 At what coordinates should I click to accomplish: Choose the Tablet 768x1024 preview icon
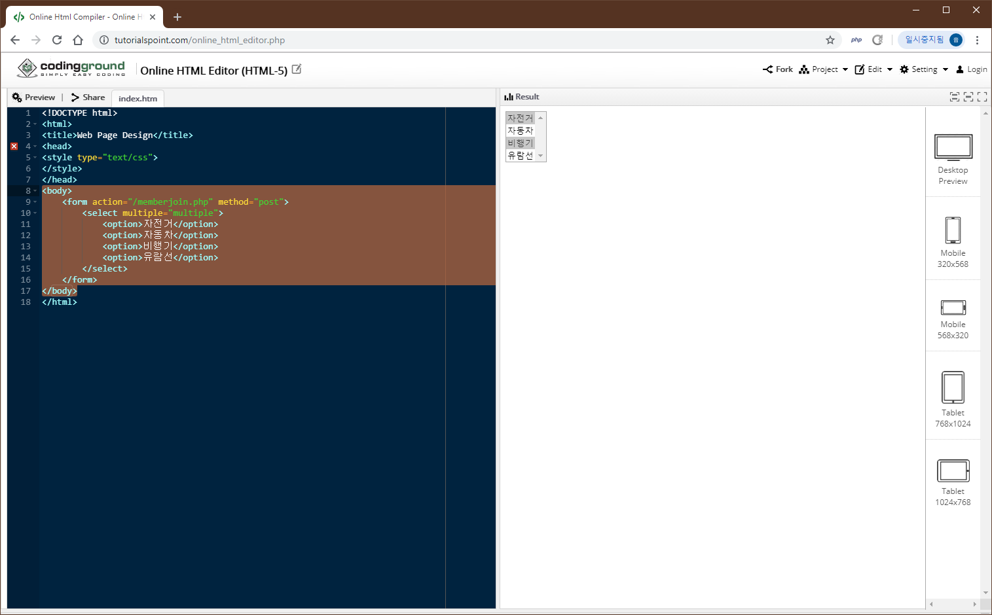click(953, 387)
